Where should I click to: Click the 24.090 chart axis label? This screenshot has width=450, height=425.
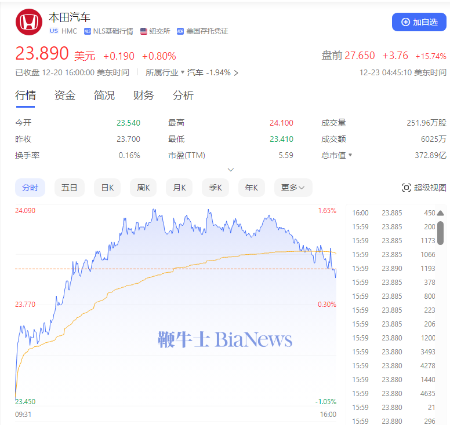coord(26,211)
